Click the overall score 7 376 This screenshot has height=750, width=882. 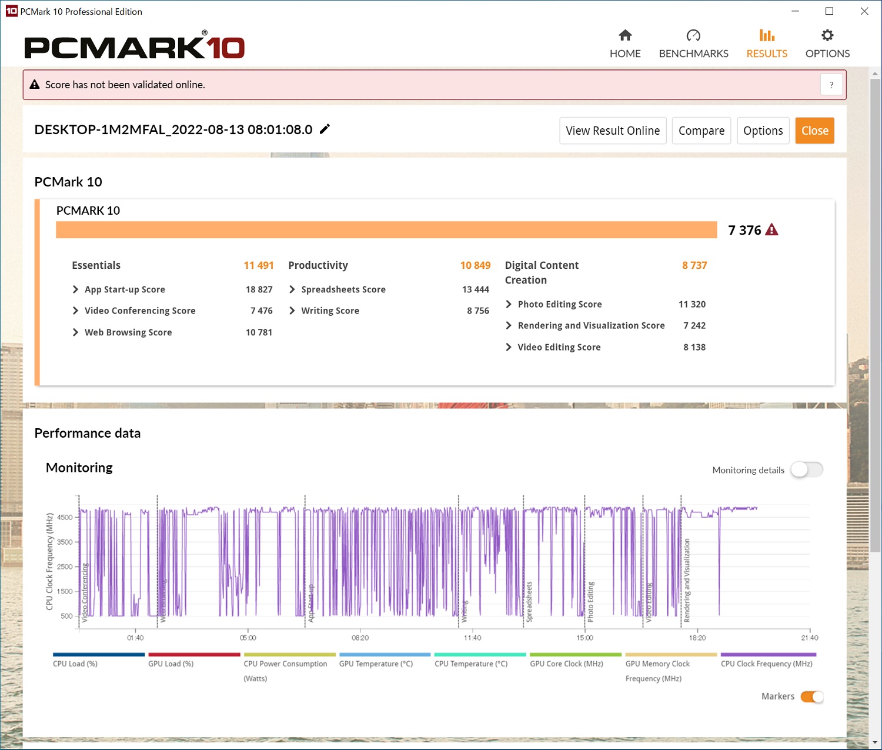pyautogui.click(x=744, y=230)
